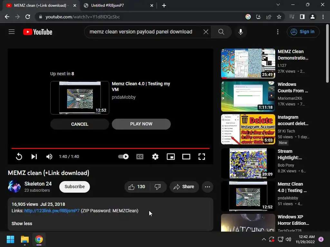Click the search magnifier button

221,32
